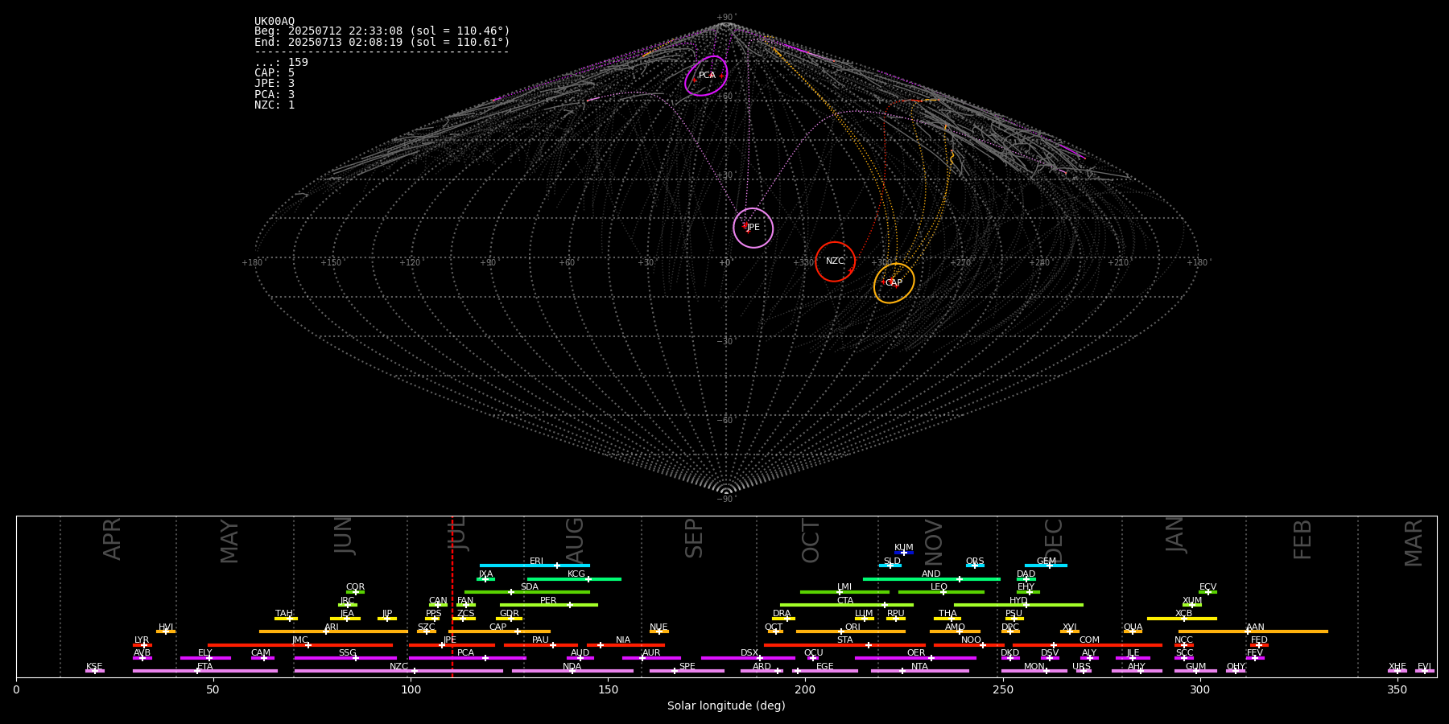The height and width of the screenshot is (724, 1449).
Task: Click the MAR month label
Action: click(1414, 543)
